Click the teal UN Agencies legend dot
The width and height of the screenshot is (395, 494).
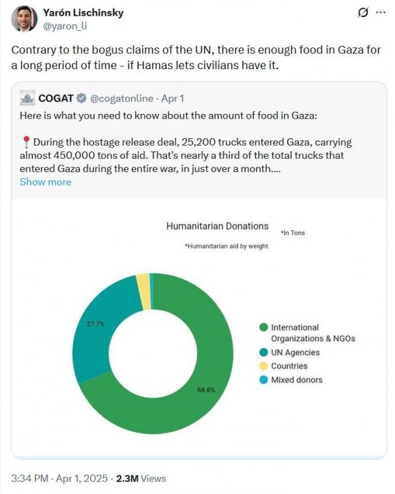point(263,352)
